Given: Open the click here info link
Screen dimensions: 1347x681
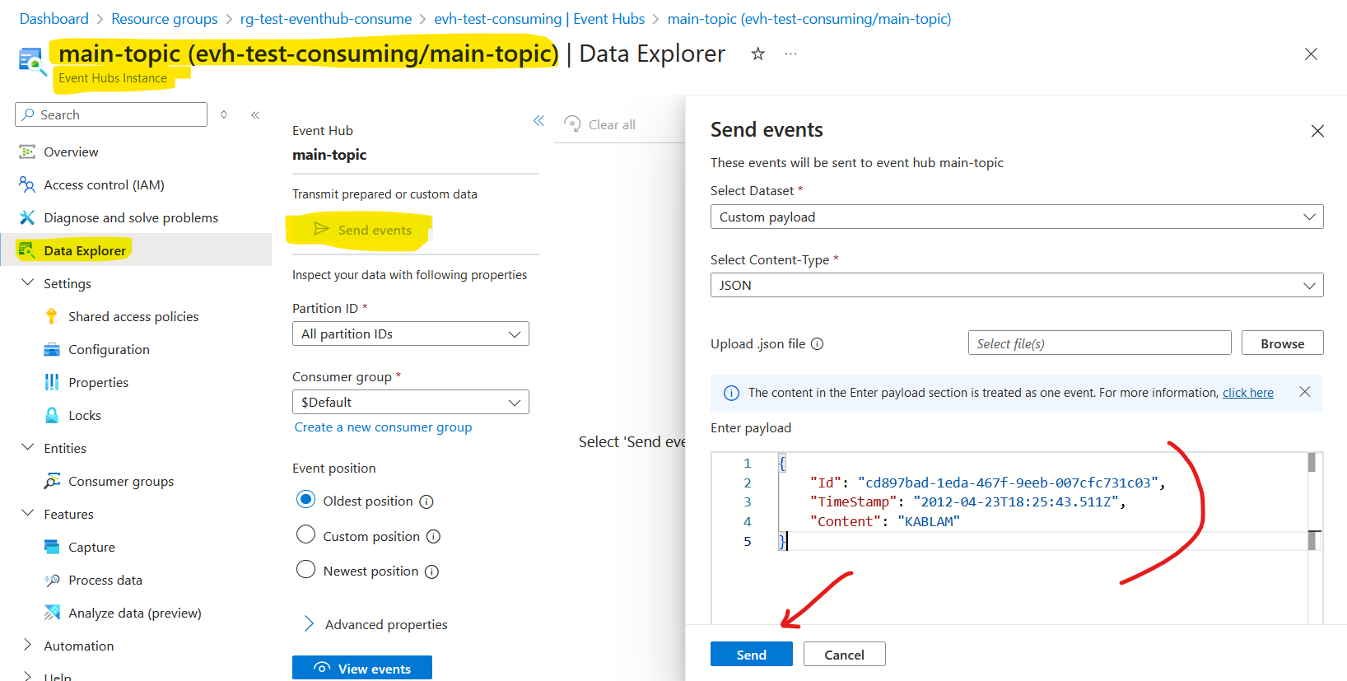Looking at the screenshot, I should pos(1248,393).
